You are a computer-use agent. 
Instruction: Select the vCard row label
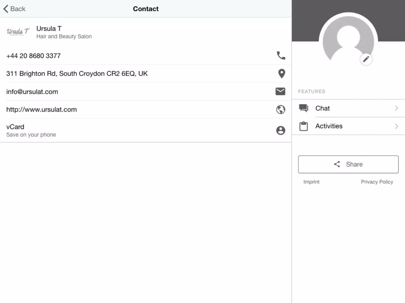(15, 127)
